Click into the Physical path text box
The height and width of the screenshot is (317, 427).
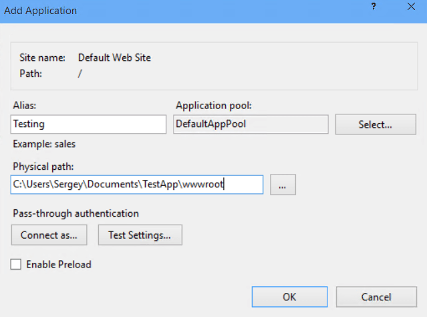tap(137, 185)
